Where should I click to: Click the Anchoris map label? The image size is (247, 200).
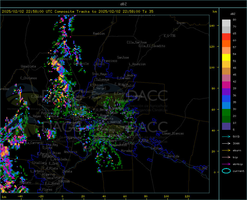click(71, 152)
